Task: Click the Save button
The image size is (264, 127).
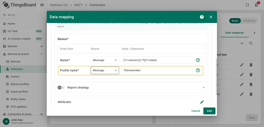Action: (252, 117)
